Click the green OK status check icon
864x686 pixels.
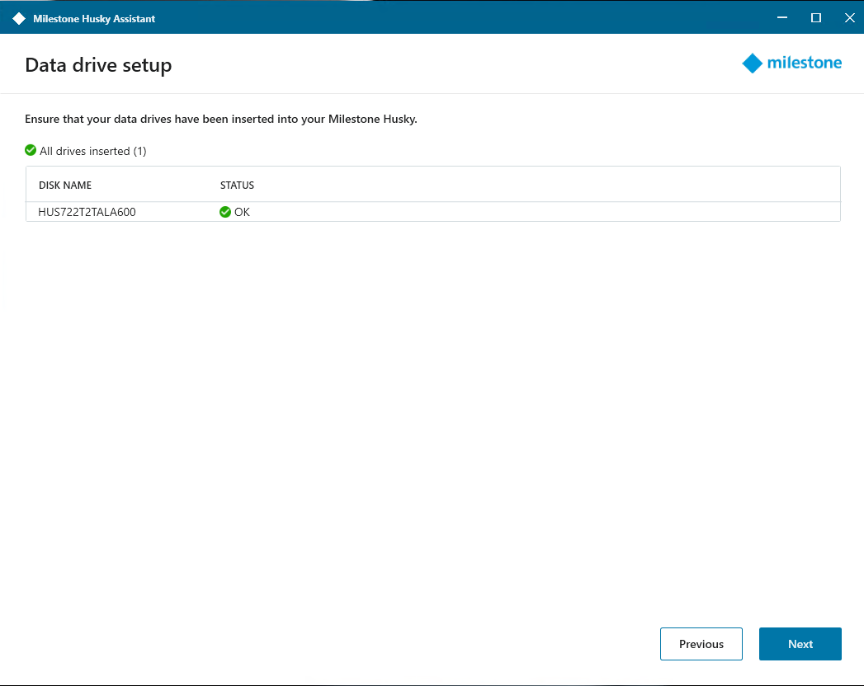[224, 212]
